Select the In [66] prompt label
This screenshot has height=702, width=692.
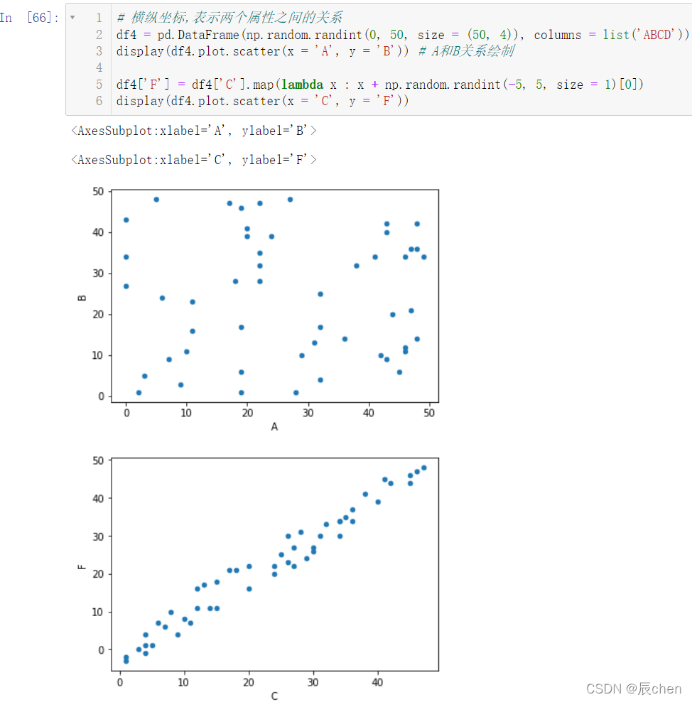(30, 18)
